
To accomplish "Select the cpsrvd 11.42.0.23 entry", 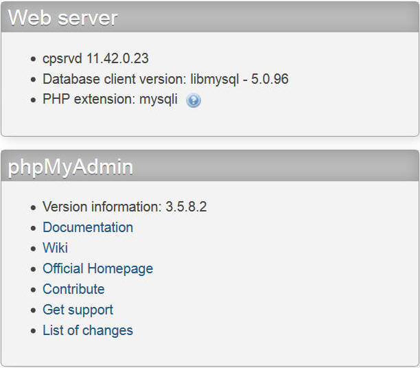I will 95,58.
